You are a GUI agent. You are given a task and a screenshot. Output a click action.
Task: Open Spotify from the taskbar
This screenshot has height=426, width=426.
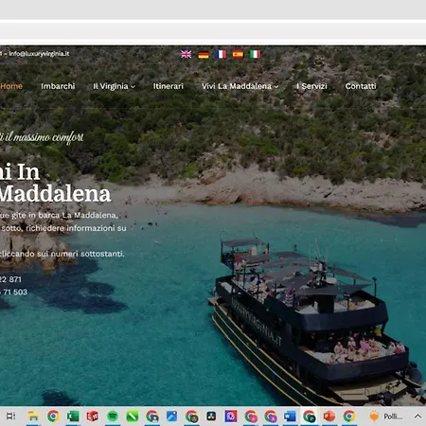(113, 417)
